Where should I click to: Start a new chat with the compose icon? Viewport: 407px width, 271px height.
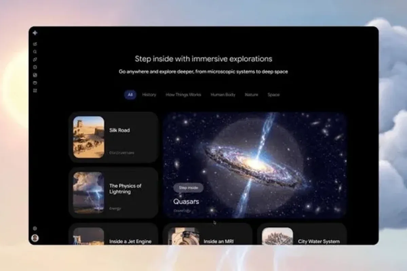point(35,44)
